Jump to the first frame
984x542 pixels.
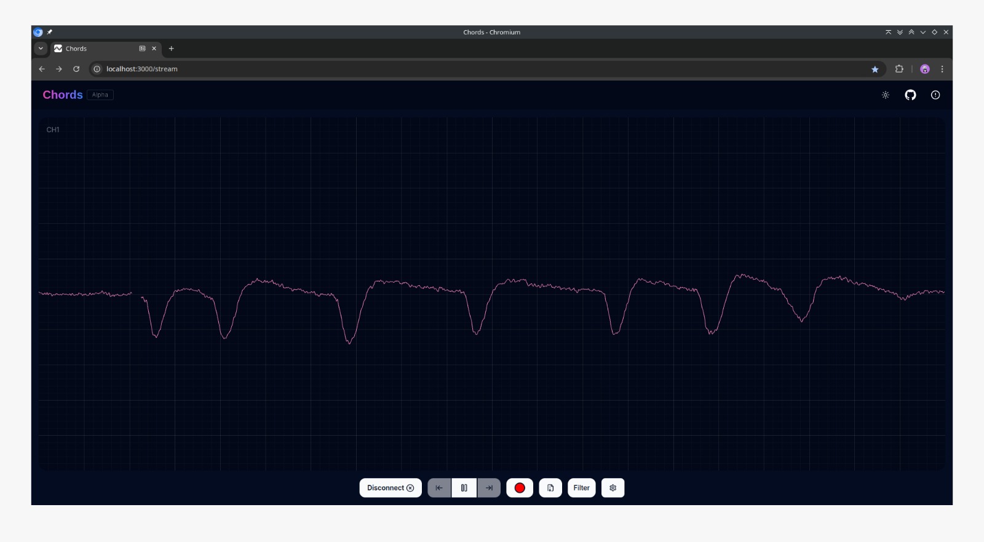(x=439, y=488)
